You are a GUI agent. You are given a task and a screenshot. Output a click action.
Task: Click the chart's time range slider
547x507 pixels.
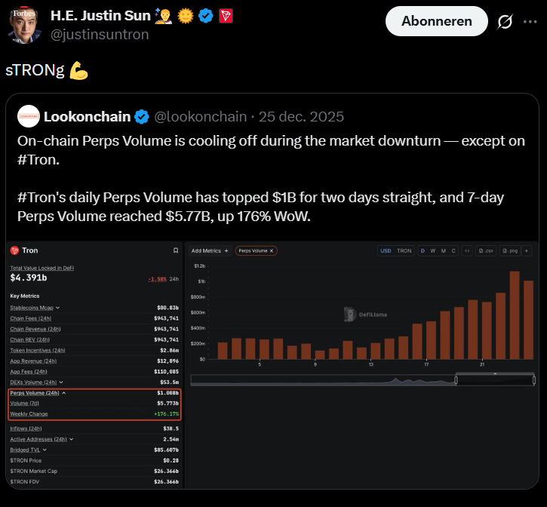tap(496, 379)
